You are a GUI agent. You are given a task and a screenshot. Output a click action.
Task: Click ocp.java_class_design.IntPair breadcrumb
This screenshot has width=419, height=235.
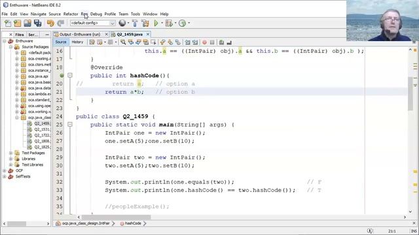coord(86,223)
